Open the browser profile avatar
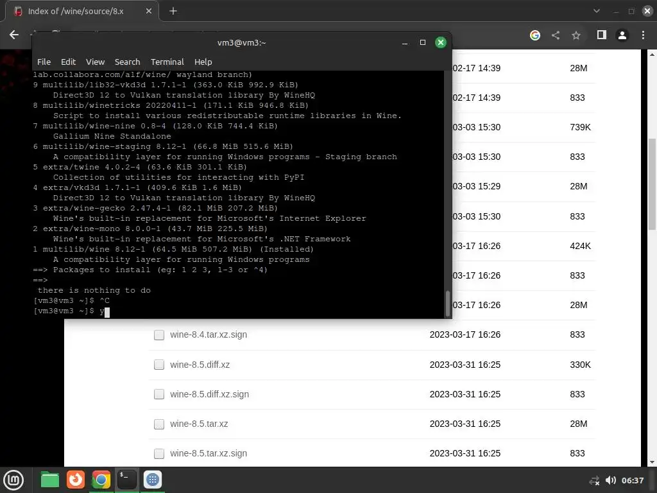657x493 pixels. (x=622, y=35)
